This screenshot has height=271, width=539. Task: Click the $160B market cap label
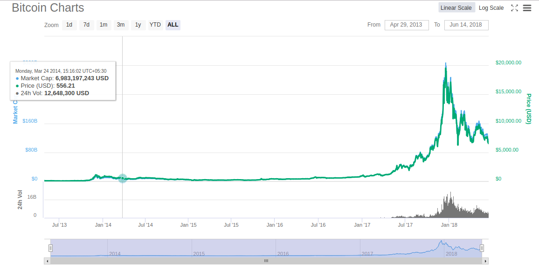coord(30,121)
